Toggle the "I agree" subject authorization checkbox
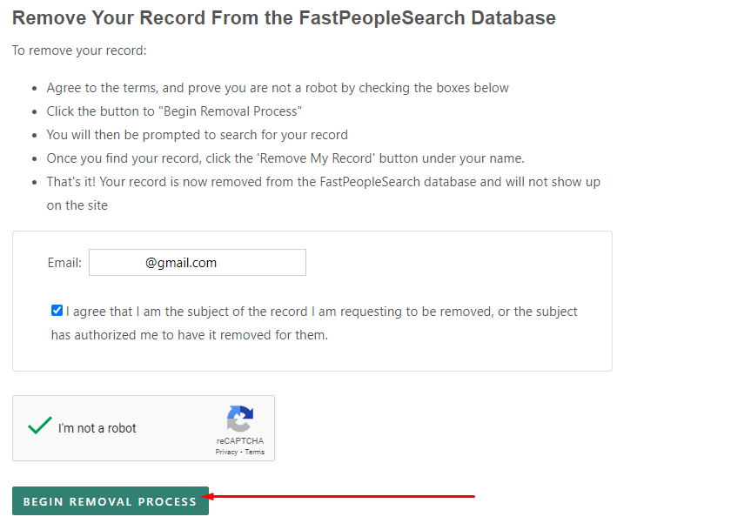This screenshot has width=731, height=530. [57, 311]
